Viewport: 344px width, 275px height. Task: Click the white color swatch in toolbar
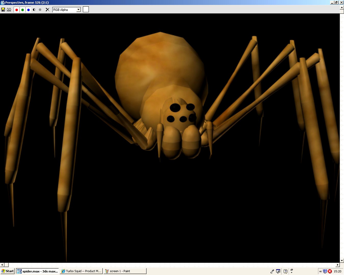[x=86, y=10]
